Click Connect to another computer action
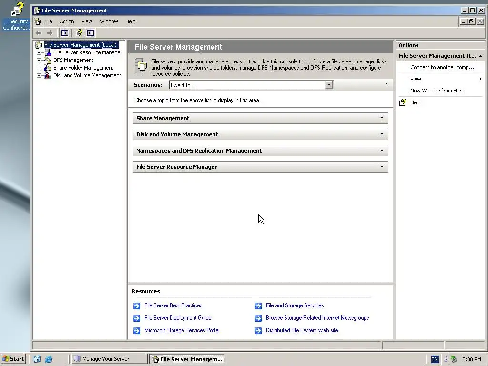This screenshot has height=366, width=488. coord(442,67)
